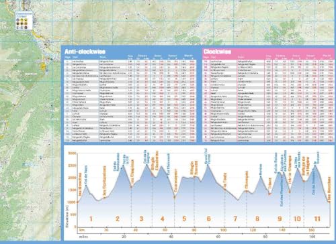Click the 1500 elevation axis label

pos(72,190)
